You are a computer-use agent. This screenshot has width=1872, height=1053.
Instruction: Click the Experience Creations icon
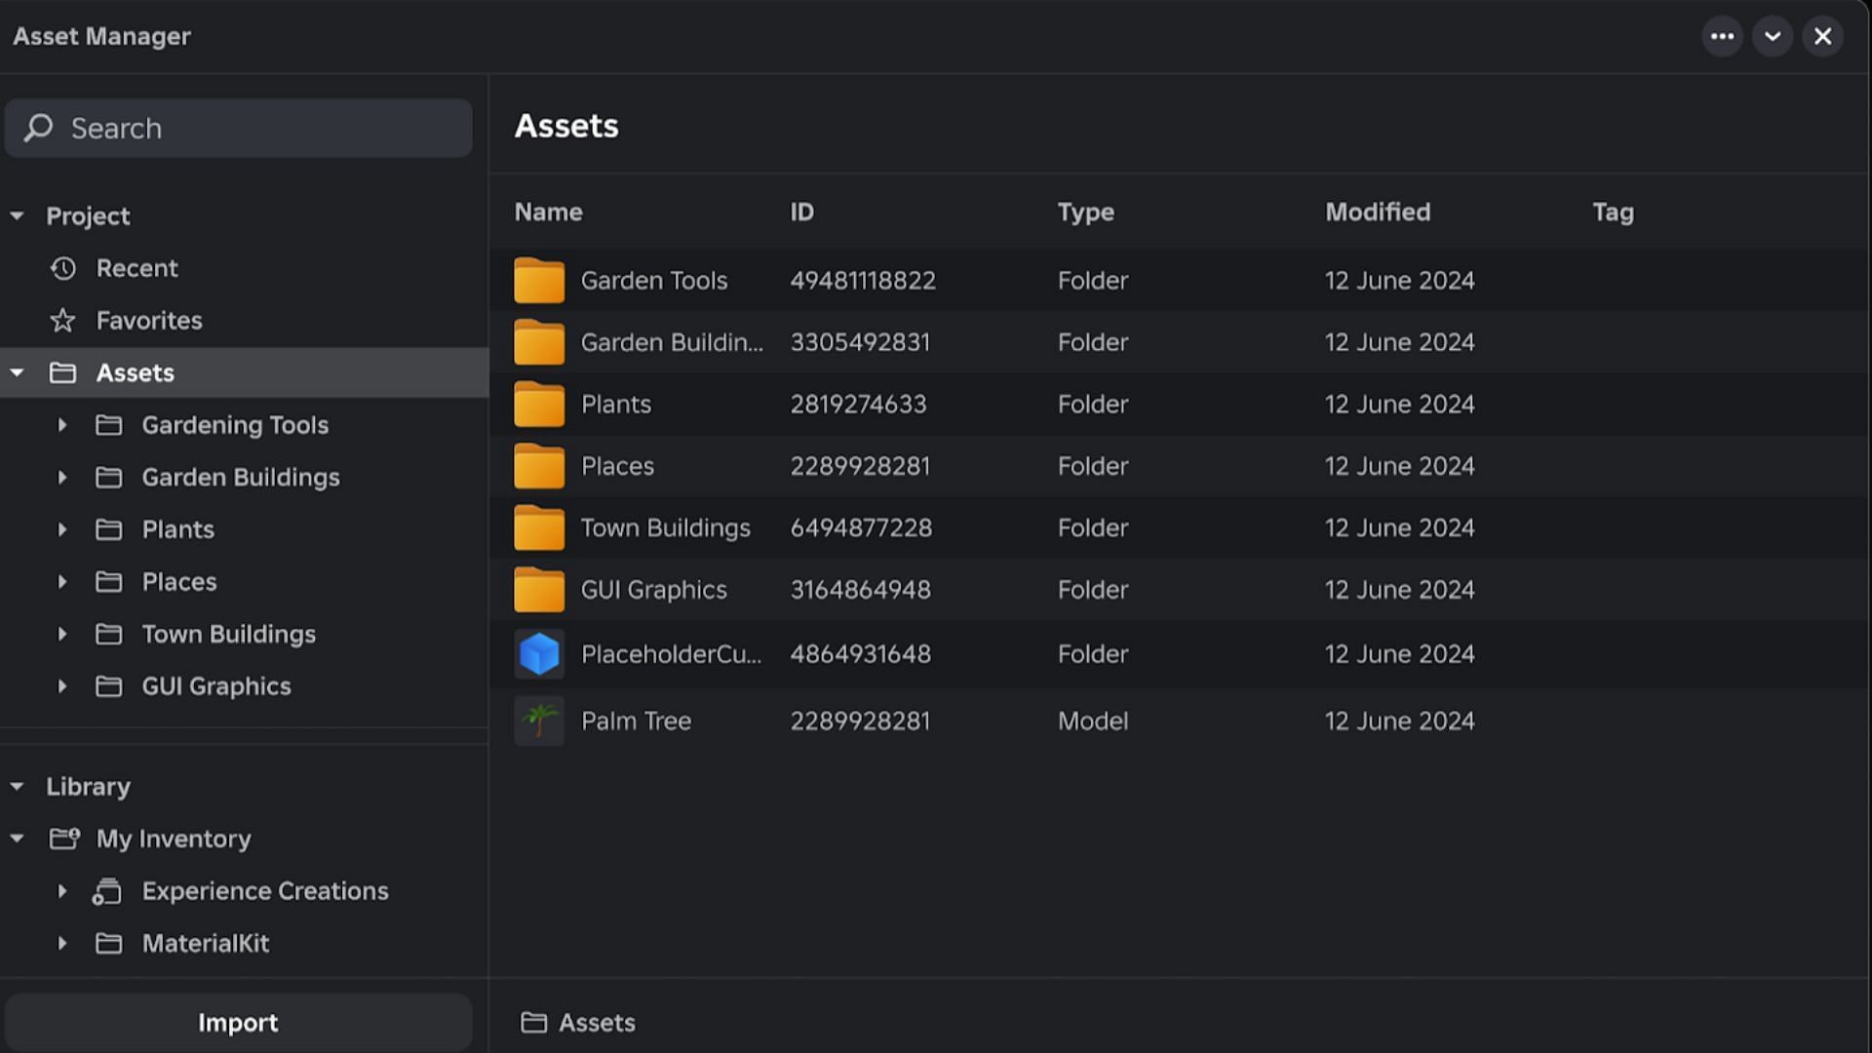tap(108, 891)
